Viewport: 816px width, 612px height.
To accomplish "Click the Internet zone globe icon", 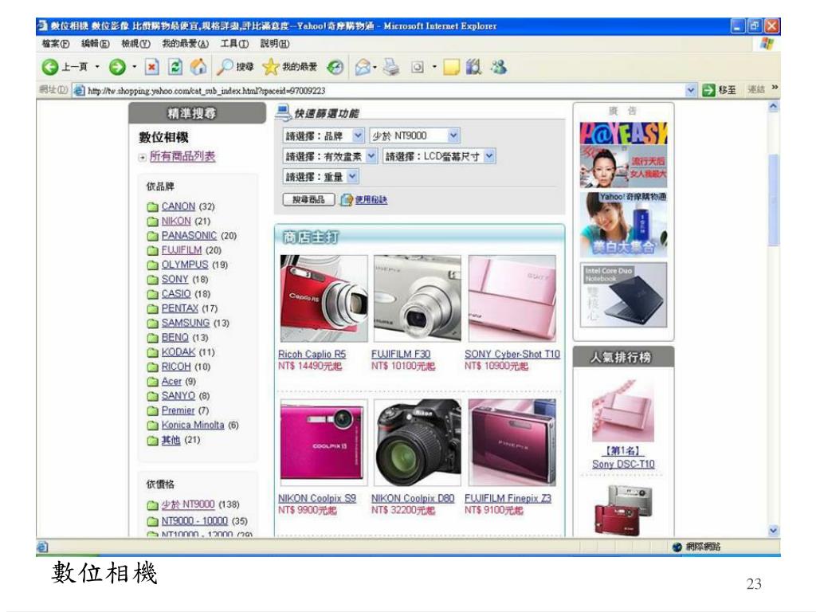I will point(677,547).
